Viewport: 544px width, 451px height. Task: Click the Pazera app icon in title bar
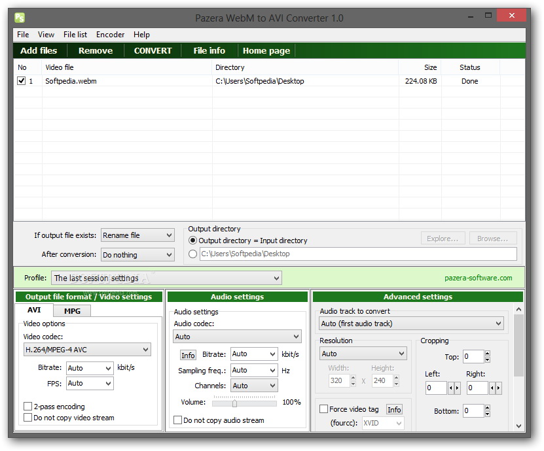pyautogui.click(x=20, y=17)
